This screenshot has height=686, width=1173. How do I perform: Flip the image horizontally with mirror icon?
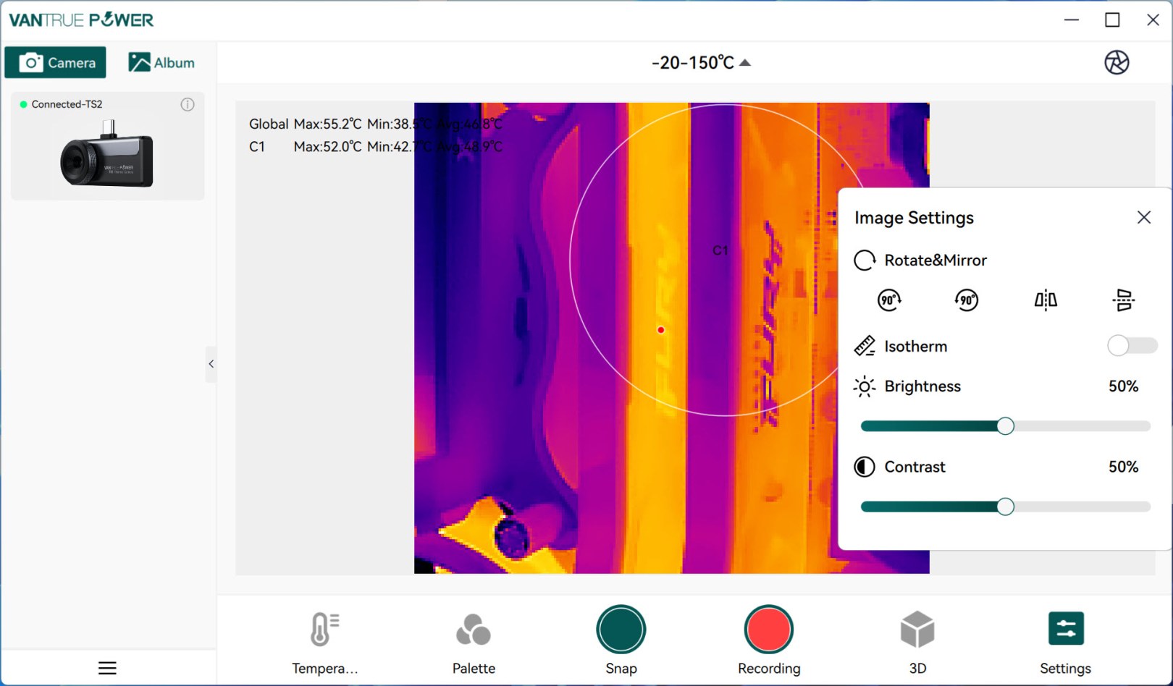tap(1046, 300)
